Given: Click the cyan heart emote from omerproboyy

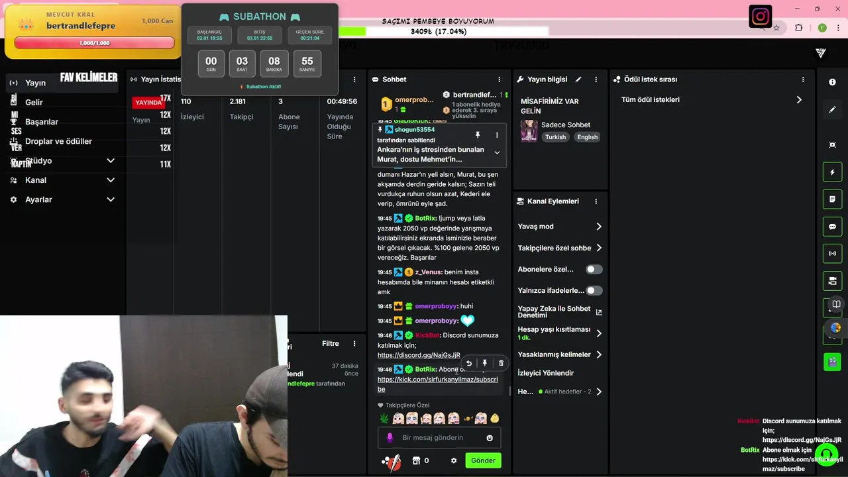Looking at the screenshot, I should coord(468,321).
